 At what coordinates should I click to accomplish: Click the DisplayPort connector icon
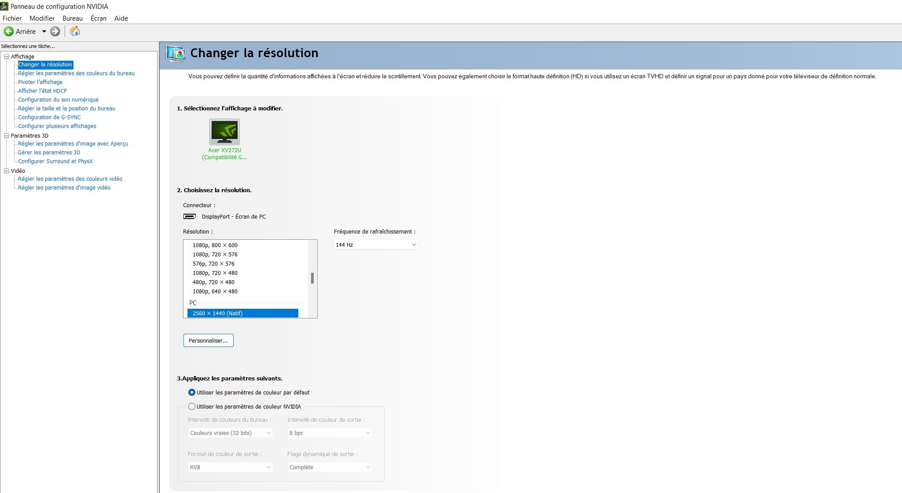click(190, 216)
